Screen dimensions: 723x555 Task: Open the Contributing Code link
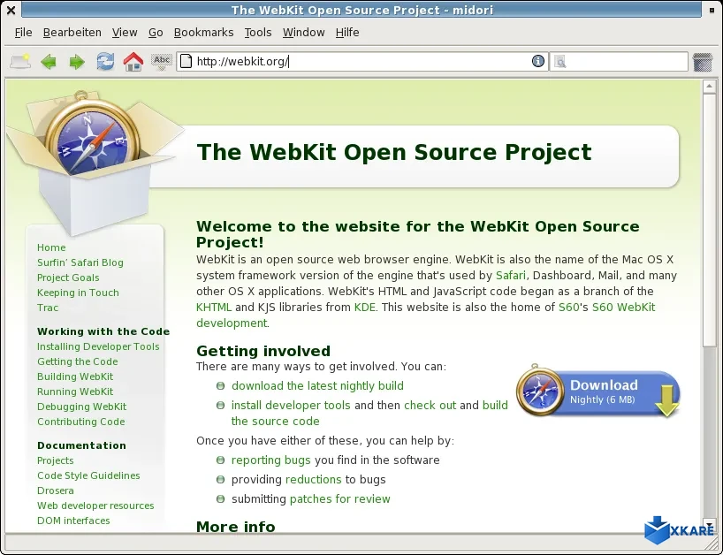(81, 422)
